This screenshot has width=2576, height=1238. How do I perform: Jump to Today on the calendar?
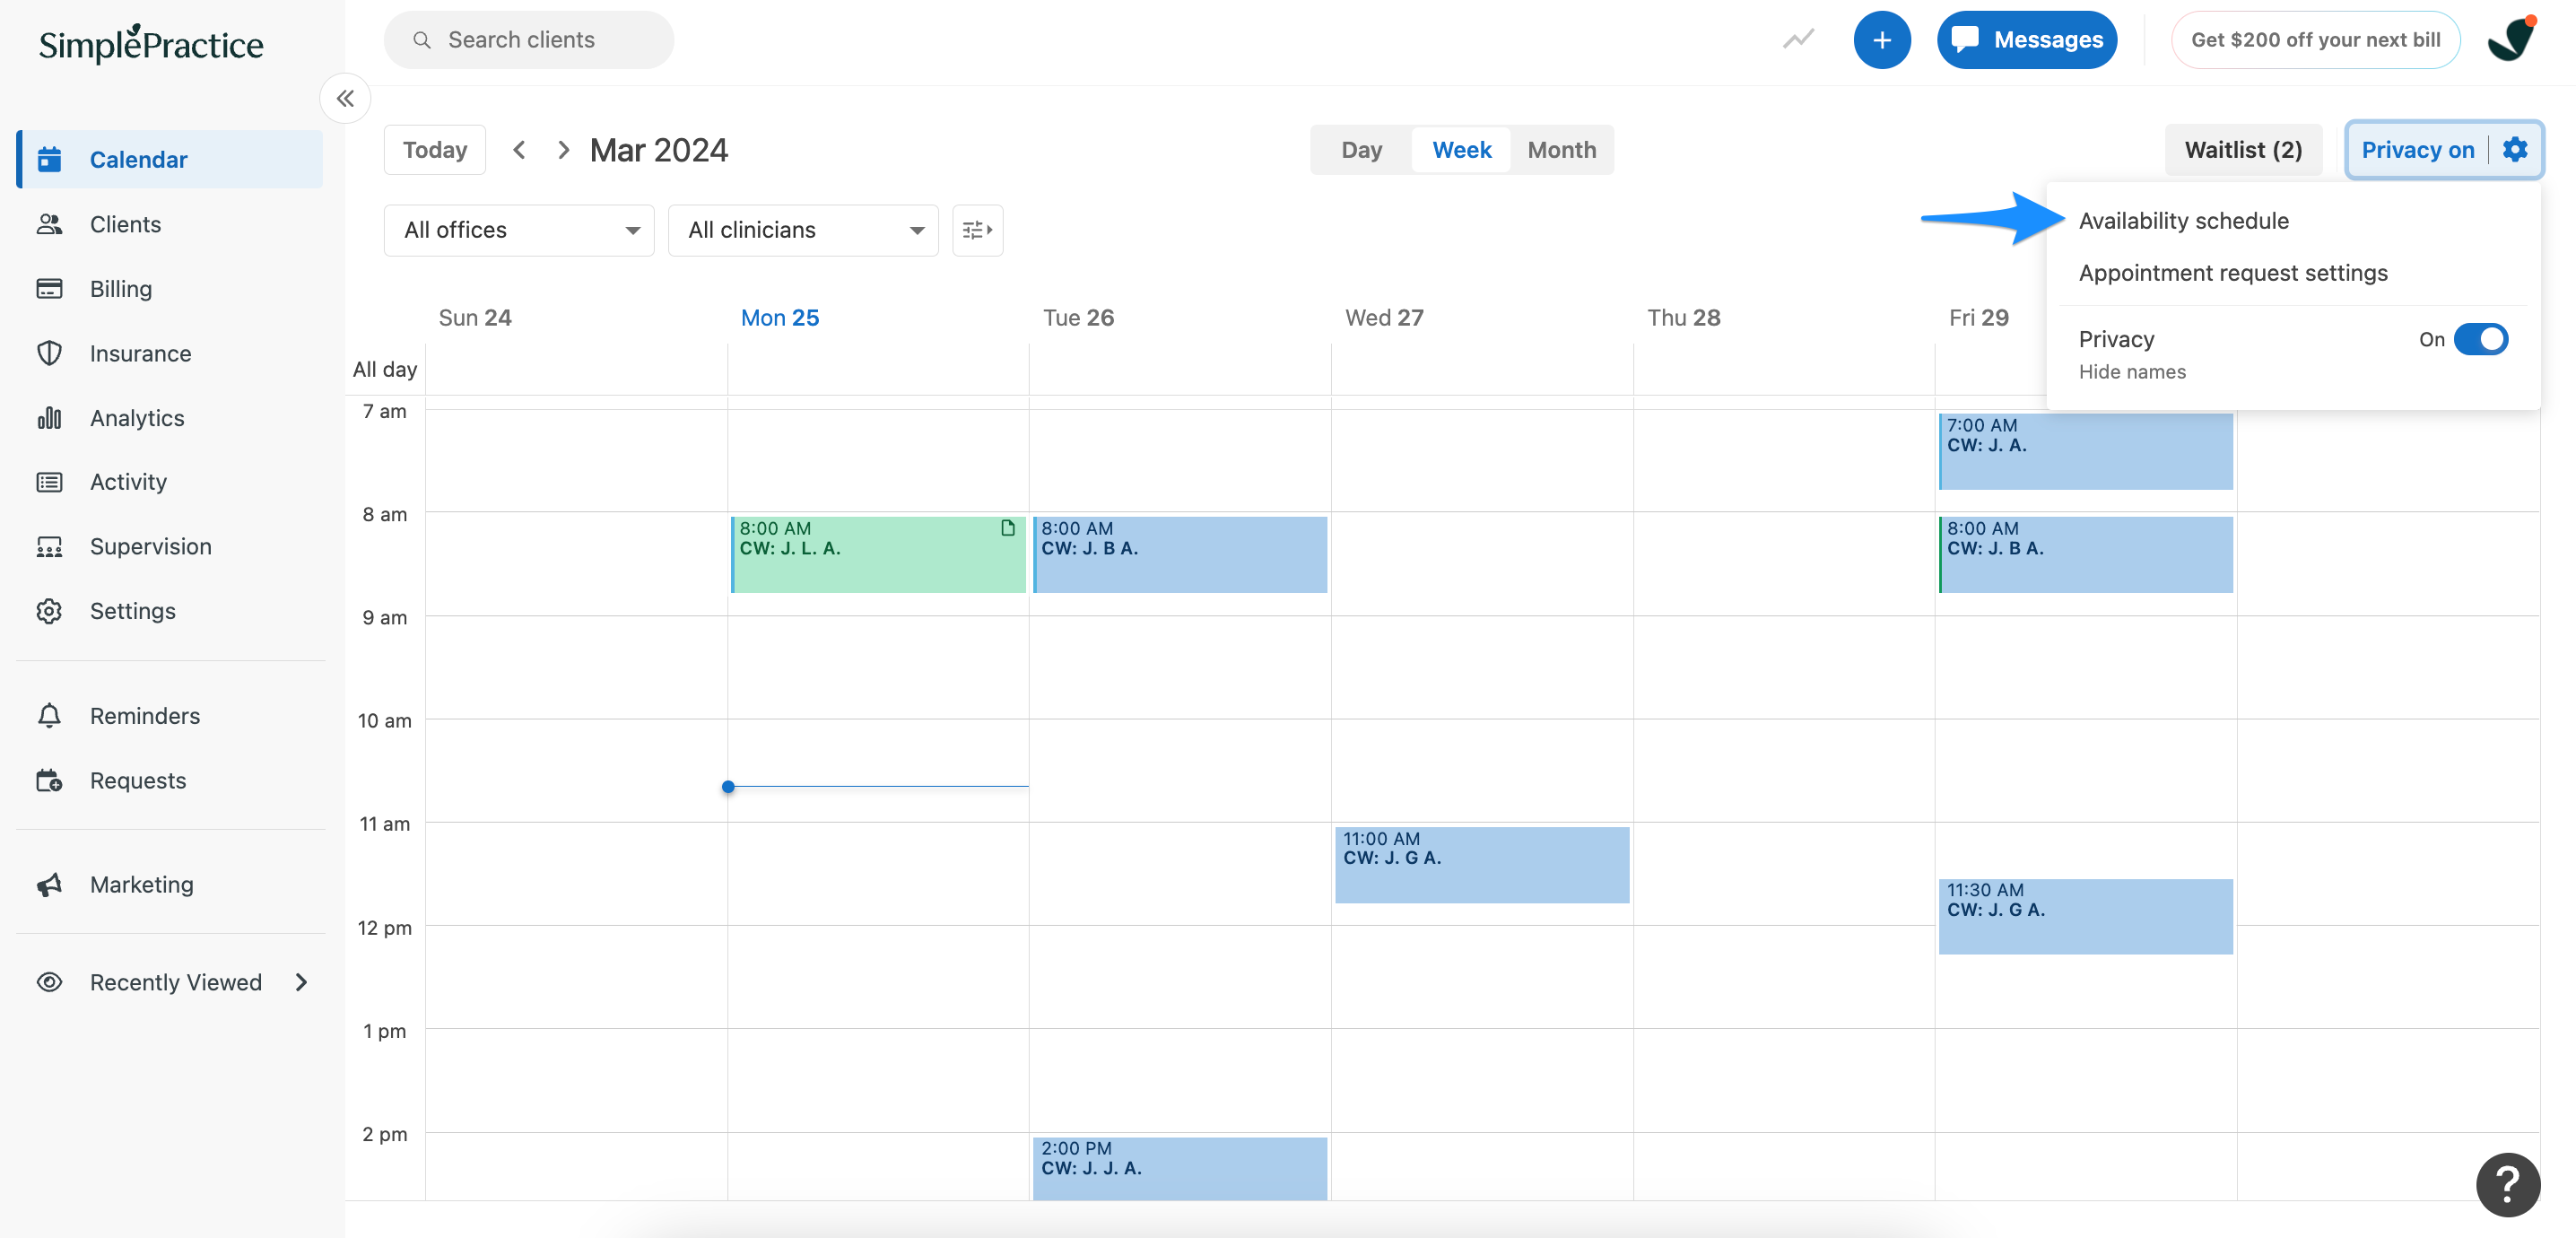(434, 149)
